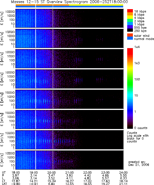
Task: Click the LT value '15.34'
Action: (x=52, y=181)
